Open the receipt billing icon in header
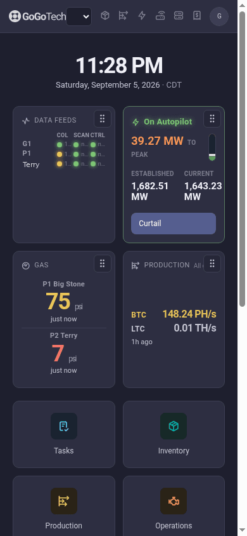This screenshot has height=536, width=247. [x=196, y=15]
